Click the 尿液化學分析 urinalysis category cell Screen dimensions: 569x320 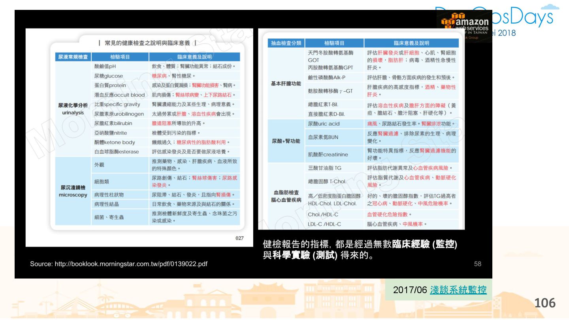point(73,109)
